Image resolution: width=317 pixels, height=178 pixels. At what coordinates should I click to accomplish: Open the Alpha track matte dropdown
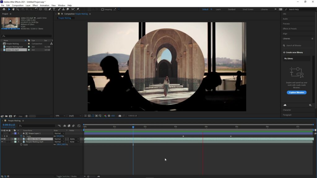coord(74,139)
